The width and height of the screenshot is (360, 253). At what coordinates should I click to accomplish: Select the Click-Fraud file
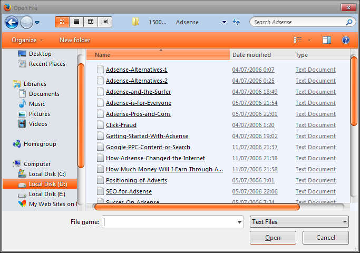pos(121,125)
